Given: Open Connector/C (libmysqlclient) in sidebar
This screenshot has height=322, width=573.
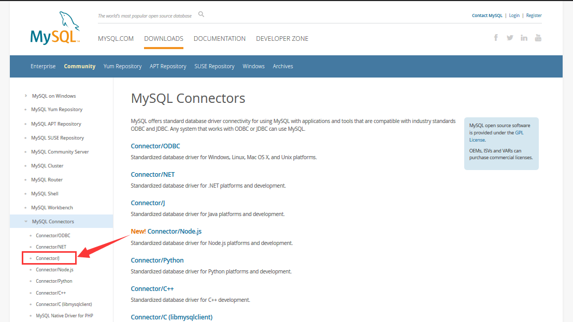Looking at the screenshot, I should tap(64, 304).
